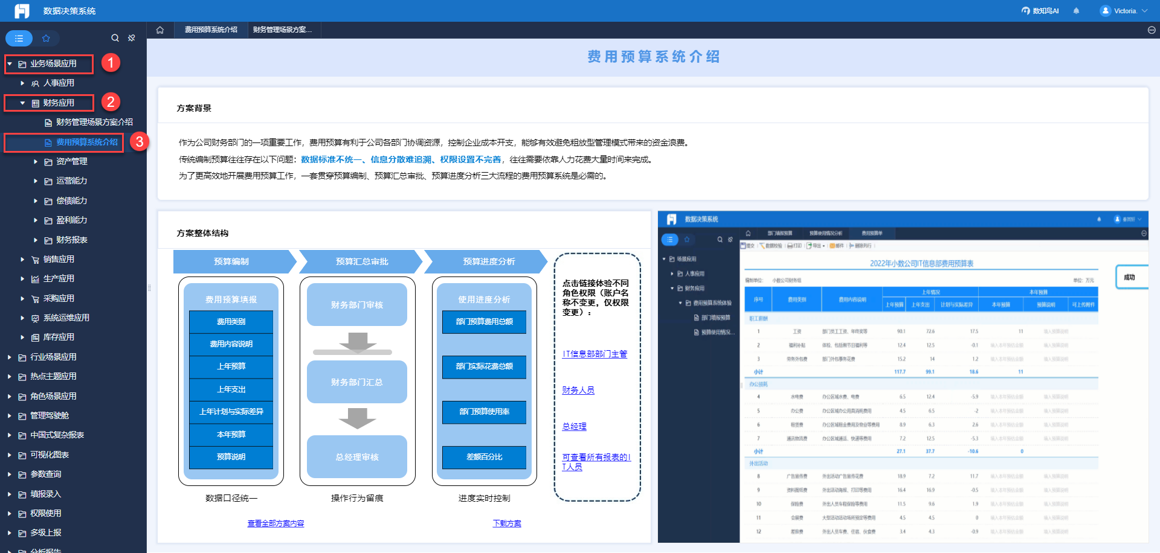The width and height of the screenshot is (1160, 553).
Task: Expand the 财务报表 folder arrow
Action: coord(36,240)
